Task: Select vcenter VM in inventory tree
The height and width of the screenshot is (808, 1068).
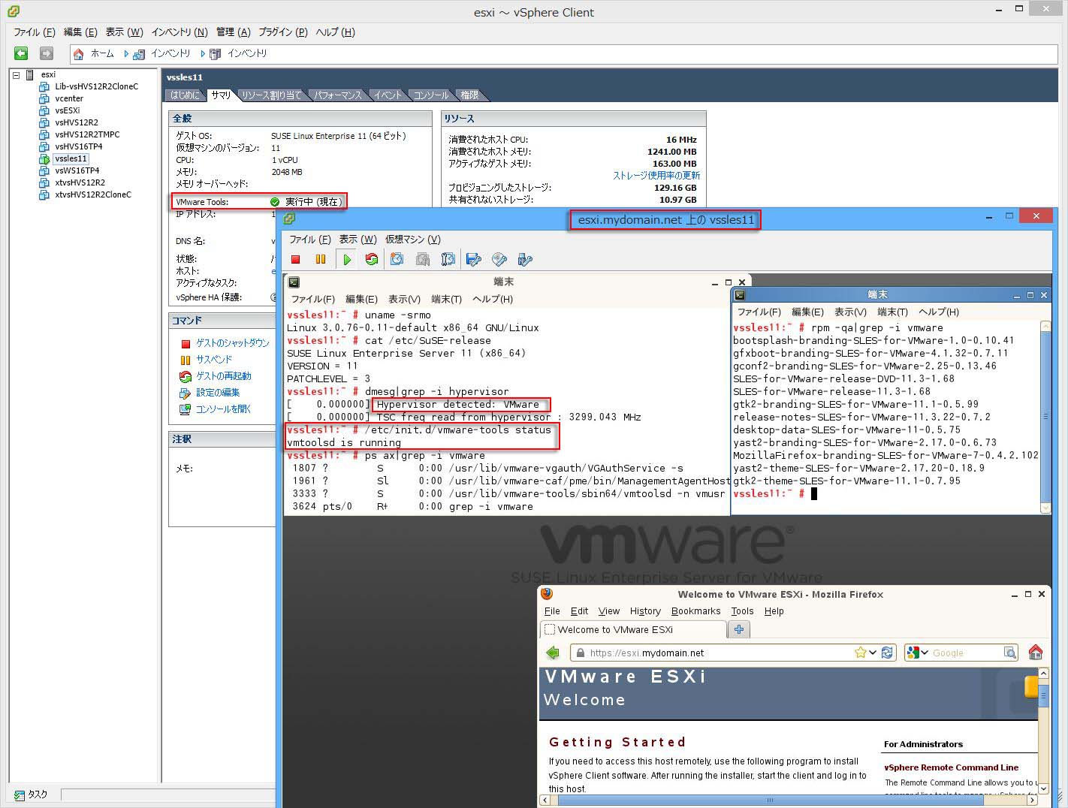Action: pyautogui.click(x=69, y=98)
